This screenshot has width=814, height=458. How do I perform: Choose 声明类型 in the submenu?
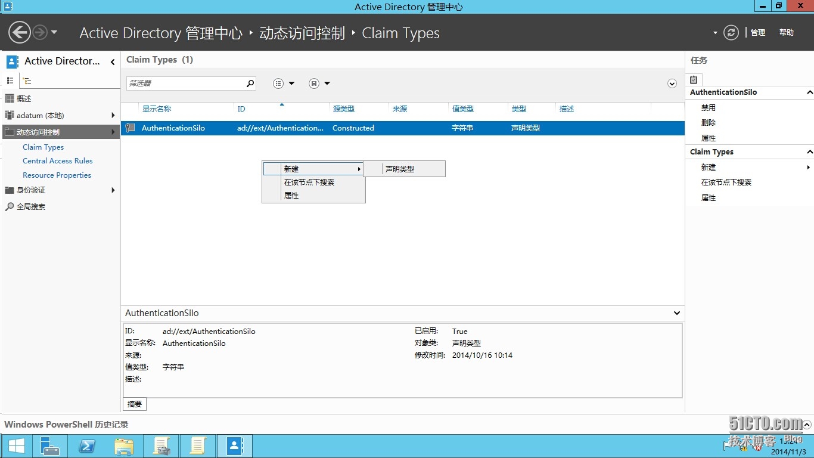click(x=405, y=169)
